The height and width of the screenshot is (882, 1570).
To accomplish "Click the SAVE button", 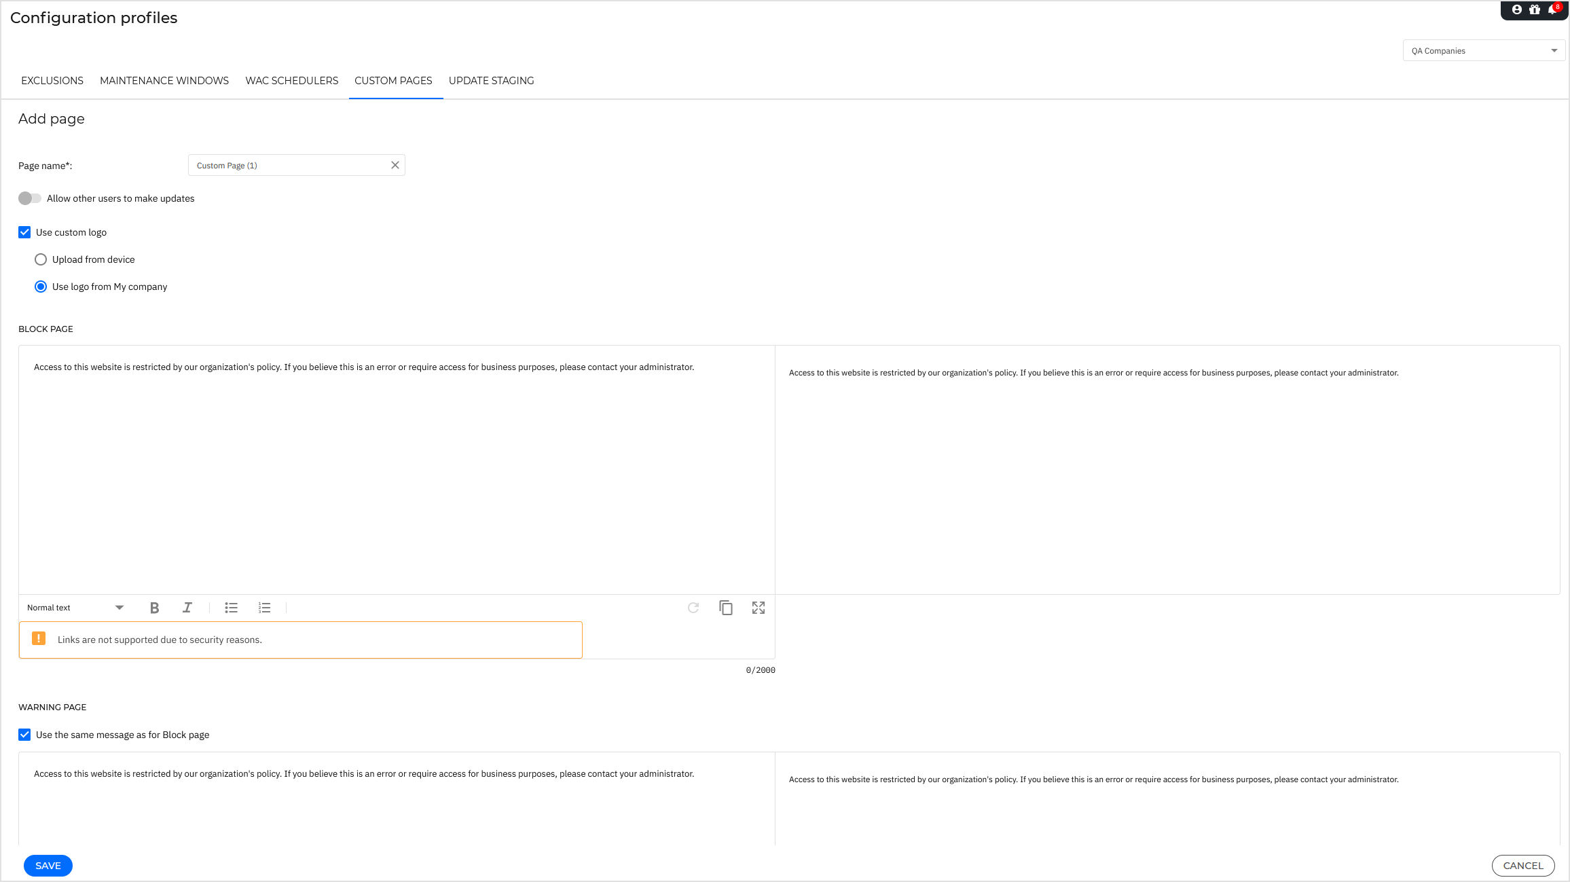I will [x=48, y=866].
